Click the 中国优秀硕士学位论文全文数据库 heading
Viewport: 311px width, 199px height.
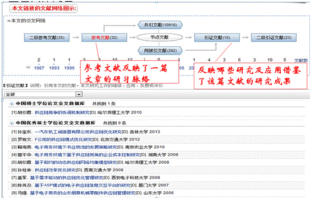coord(56,123)
